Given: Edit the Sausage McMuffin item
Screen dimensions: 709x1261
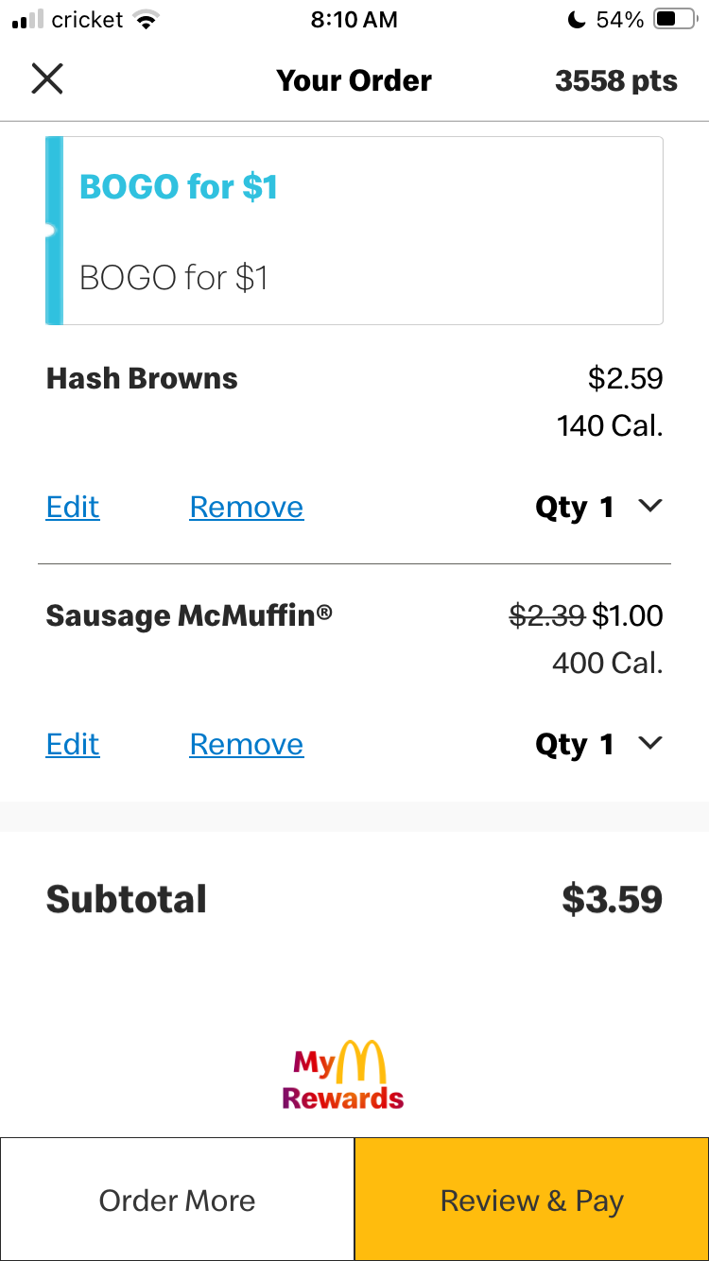Looking at the screenshot, I should click(x=73, y=744).
